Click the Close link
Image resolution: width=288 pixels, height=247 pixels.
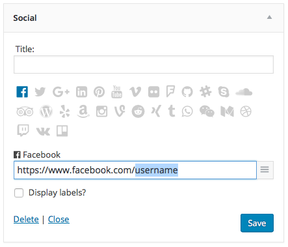pyautogui.click(x=59, y=220)
